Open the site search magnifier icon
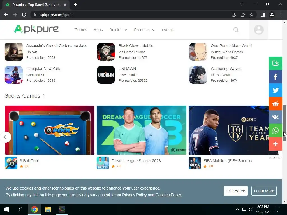The height and width of the screenshot is (215, 287). coord(236,30)
